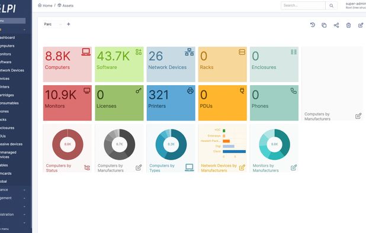The image size is (366, 233).
Task: Open the Racks count card
Action: [x=223, y=64]
